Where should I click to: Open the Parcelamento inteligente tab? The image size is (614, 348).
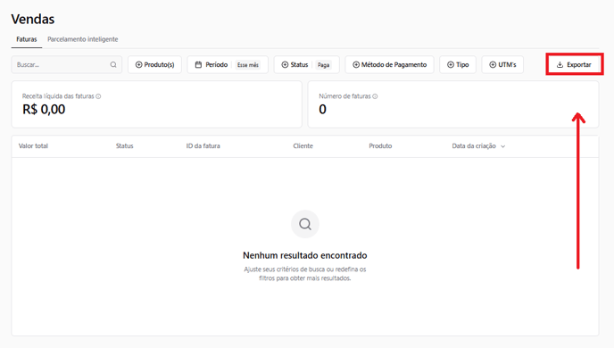click(83, 39)
